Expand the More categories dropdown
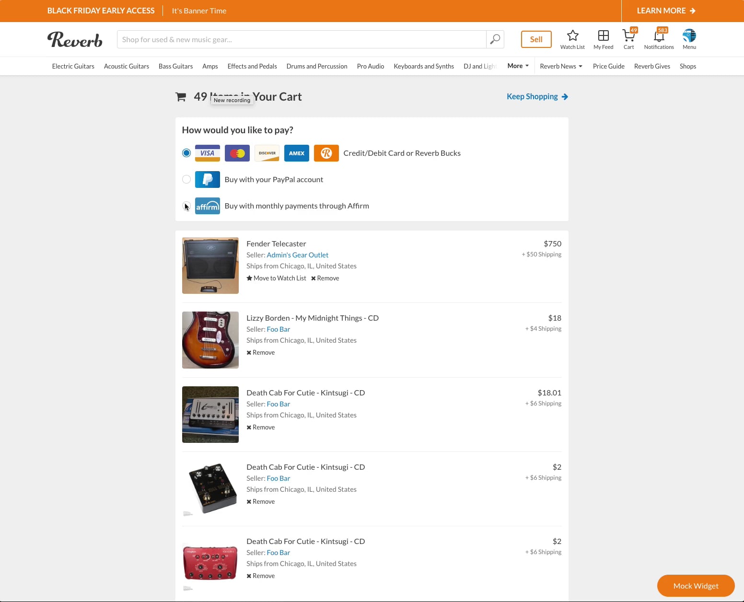Image resolution: width=744 pixels, height=602 pixels. (x=518, y=66)
